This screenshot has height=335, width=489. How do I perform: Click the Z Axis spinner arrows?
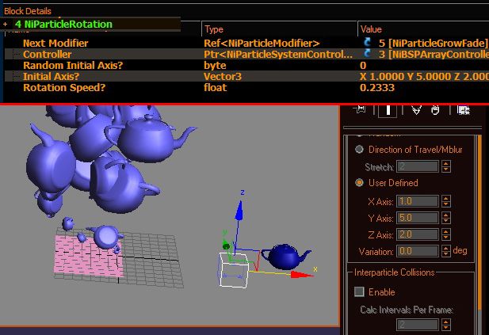[446, 234]
